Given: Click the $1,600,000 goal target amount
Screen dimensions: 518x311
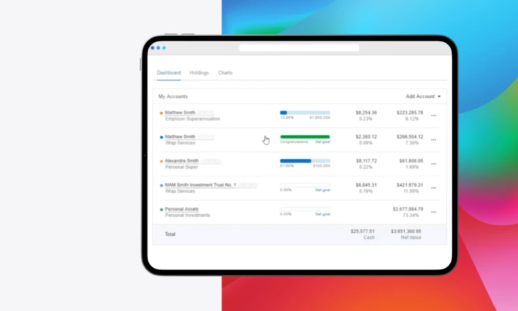Looking at the screenshot, I should click(320, 118).
